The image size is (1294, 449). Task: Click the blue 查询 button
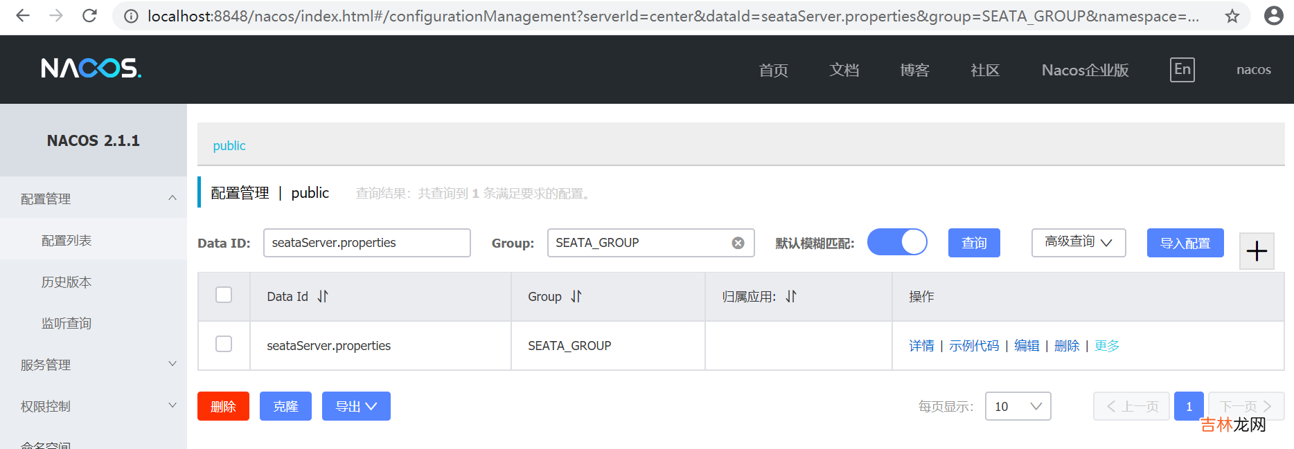(x=973, y=243)
